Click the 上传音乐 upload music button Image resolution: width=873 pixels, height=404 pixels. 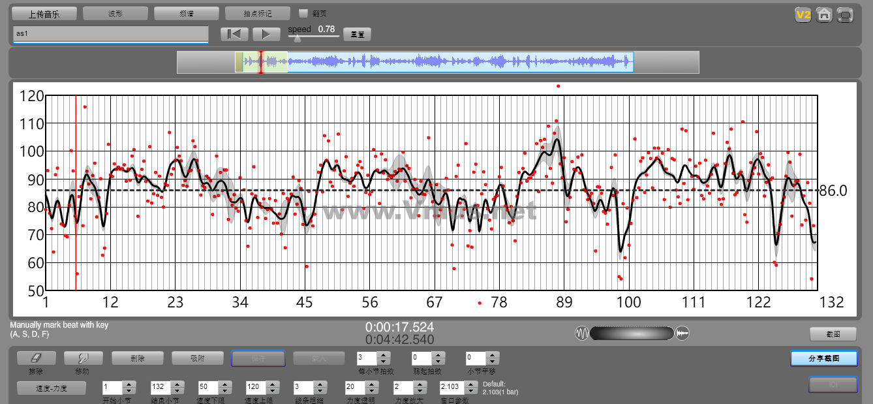click(x=44, y=14)
